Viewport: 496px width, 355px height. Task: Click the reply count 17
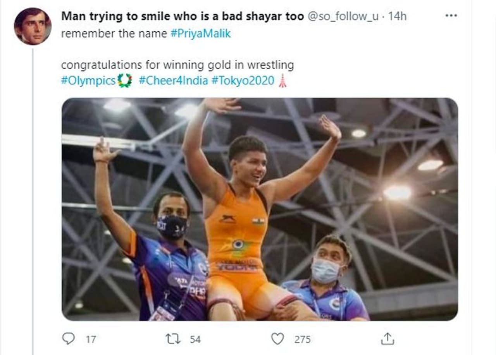[91, 340]
